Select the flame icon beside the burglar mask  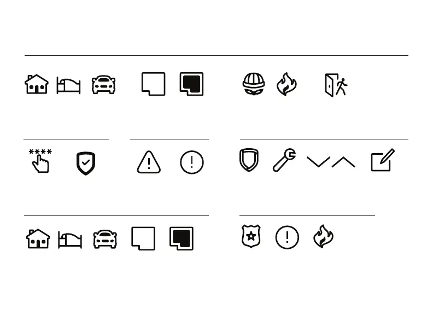coord(286,84)
